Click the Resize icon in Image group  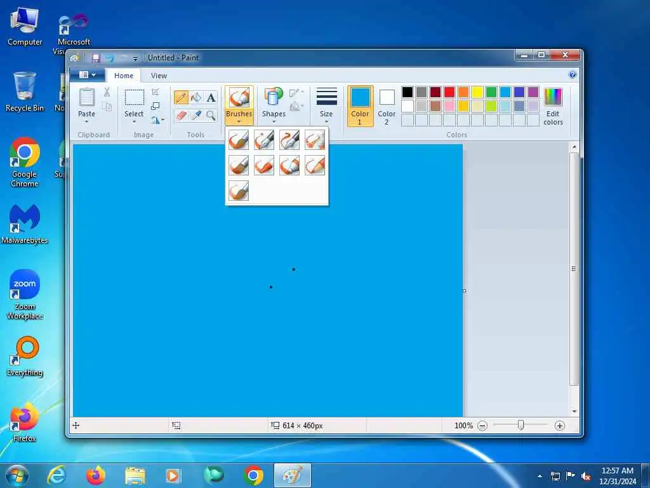pos(156,106)
